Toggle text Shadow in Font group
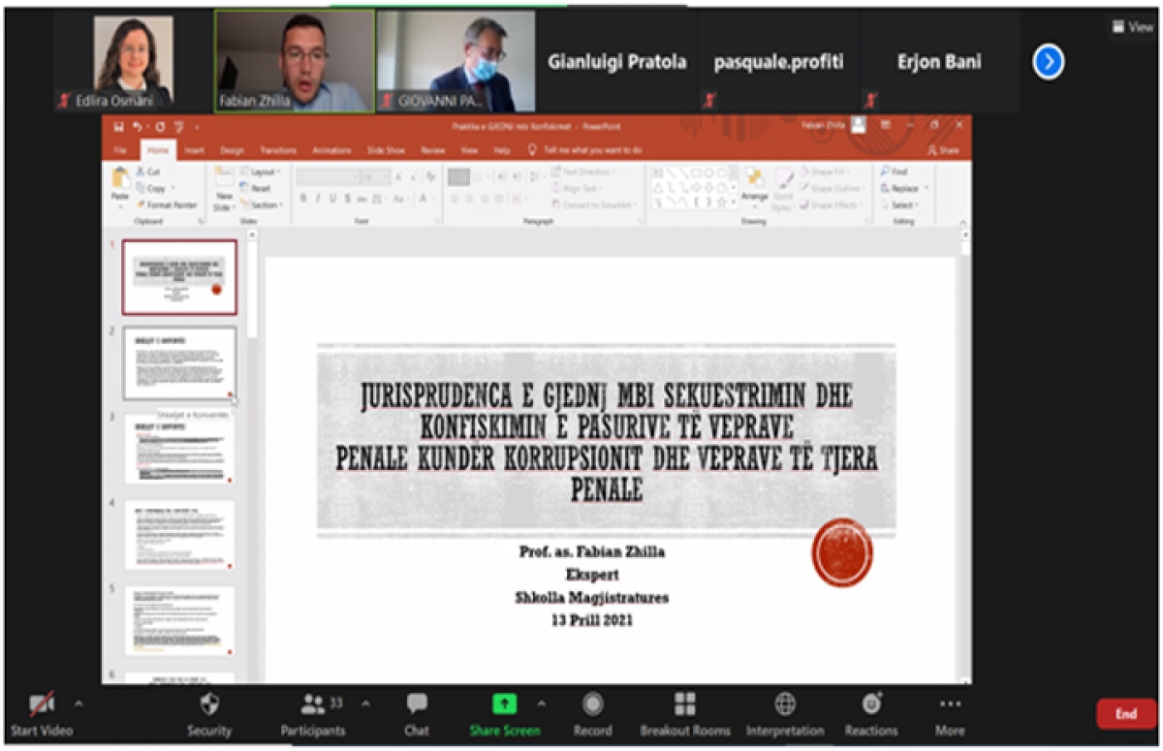Viewport: 1163px width, 751px height. click(346, 199)
